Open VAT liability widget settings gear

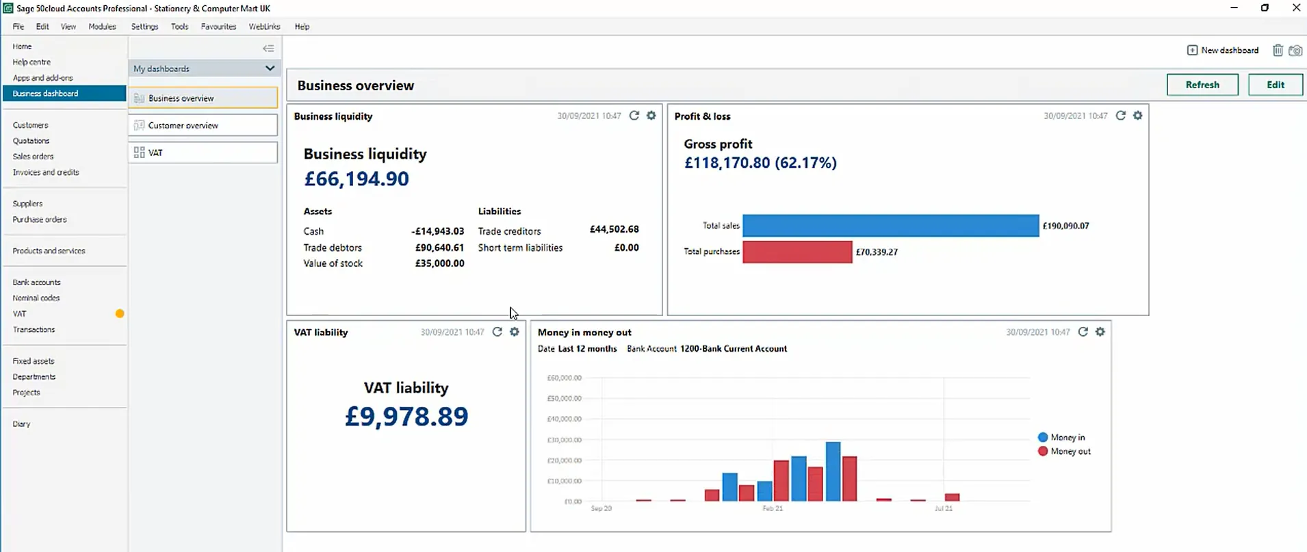(x=515, y=332)
